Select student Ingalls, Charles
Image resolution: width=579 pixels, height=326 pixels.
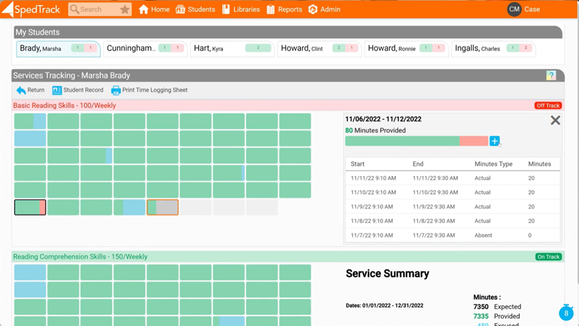492,49
